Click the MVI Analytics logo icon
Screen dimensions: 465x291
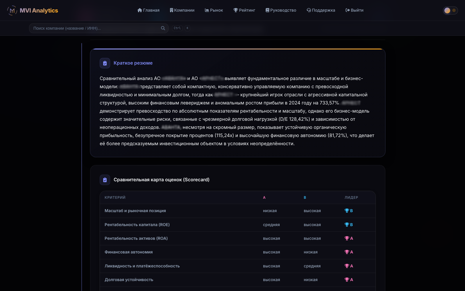coord(12,10)
